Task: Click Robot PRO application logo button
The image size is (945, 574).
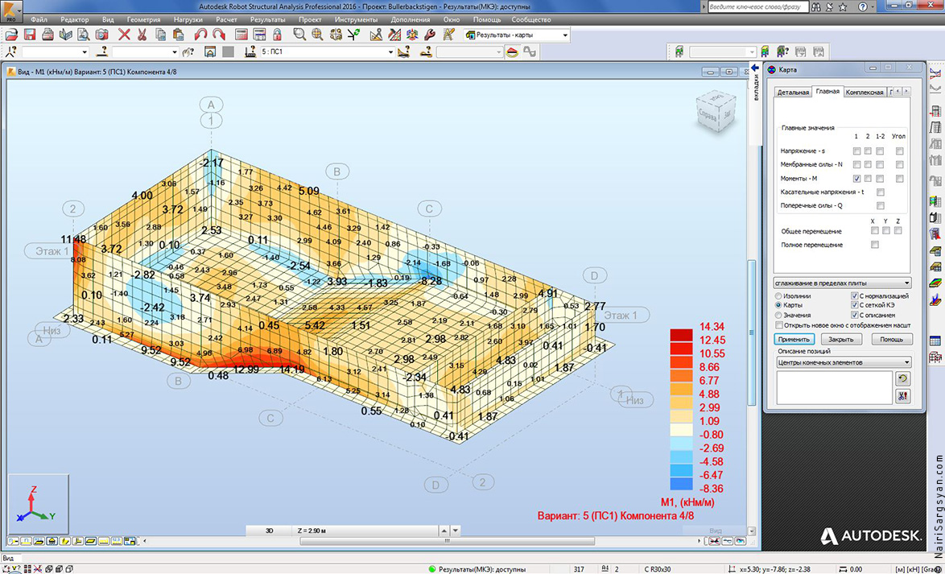Action: [x=12, y=11]
